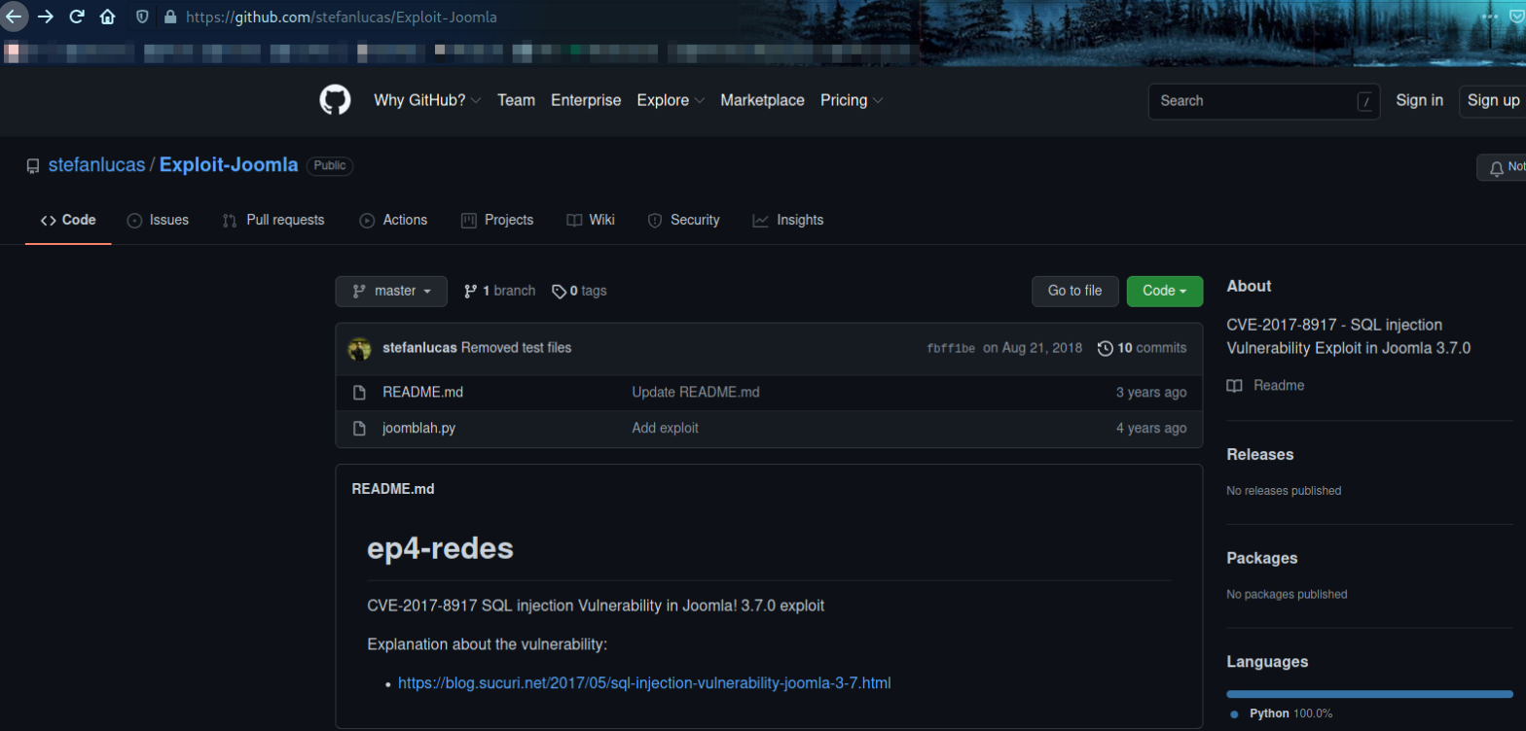Click the Python language color dot
This screenshot has height=731, width=1526.
[1234, 714]
